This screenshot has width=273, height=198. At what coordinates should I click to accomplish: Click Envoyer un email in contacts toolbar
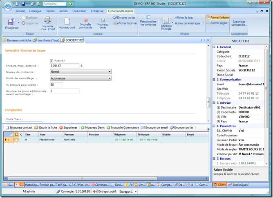pos(154,127)
